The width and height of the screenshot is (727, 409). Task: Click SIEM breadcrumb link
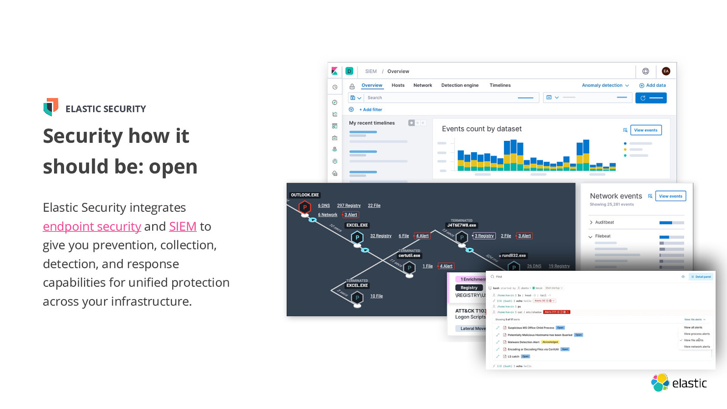coord(371,71)
